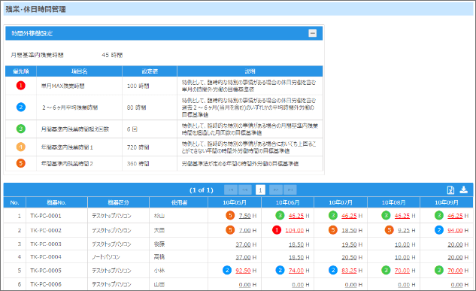Open 7.00 H link for TK-PC-0002 10年05月

[x=244, y=230]
